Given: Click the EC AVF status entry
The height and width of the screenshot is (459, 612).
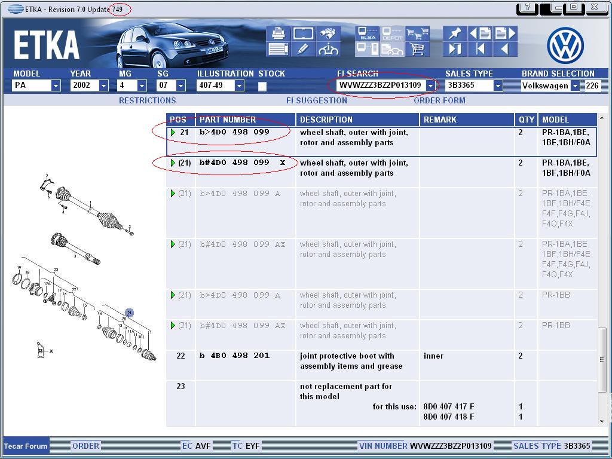Looking at the screenshot, I should point(197,446).
